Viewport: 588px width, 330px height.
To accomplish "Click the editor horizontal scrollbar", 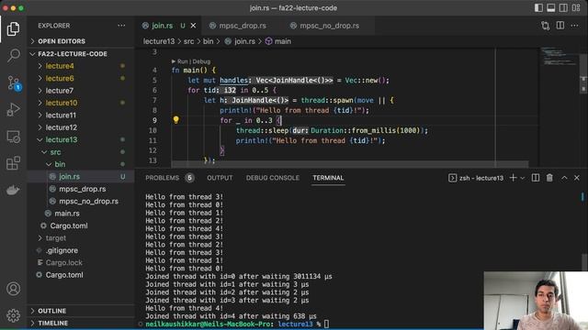I will tap(349, 164).
